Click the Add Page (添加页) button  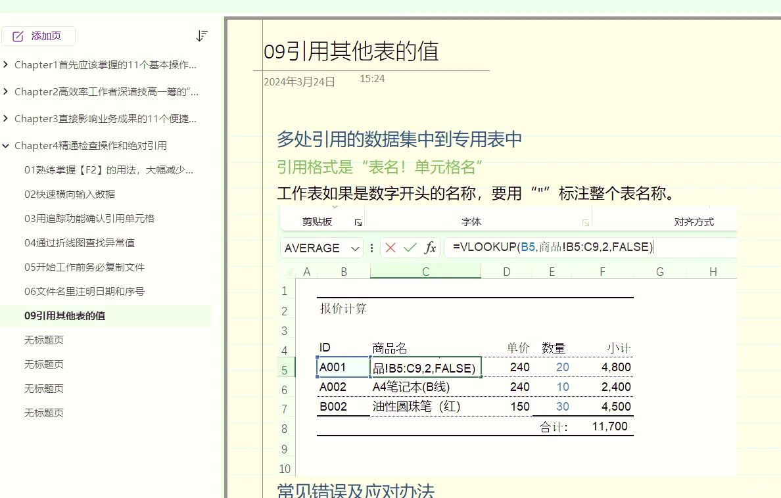tap(38, 36)
